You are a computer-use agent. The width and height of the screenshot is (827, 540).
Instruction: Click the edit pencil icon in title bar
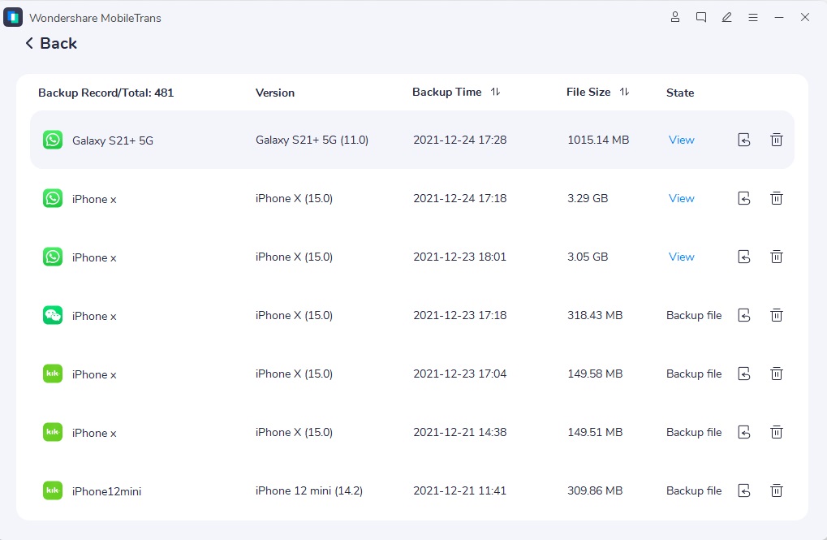pos(727,17)
